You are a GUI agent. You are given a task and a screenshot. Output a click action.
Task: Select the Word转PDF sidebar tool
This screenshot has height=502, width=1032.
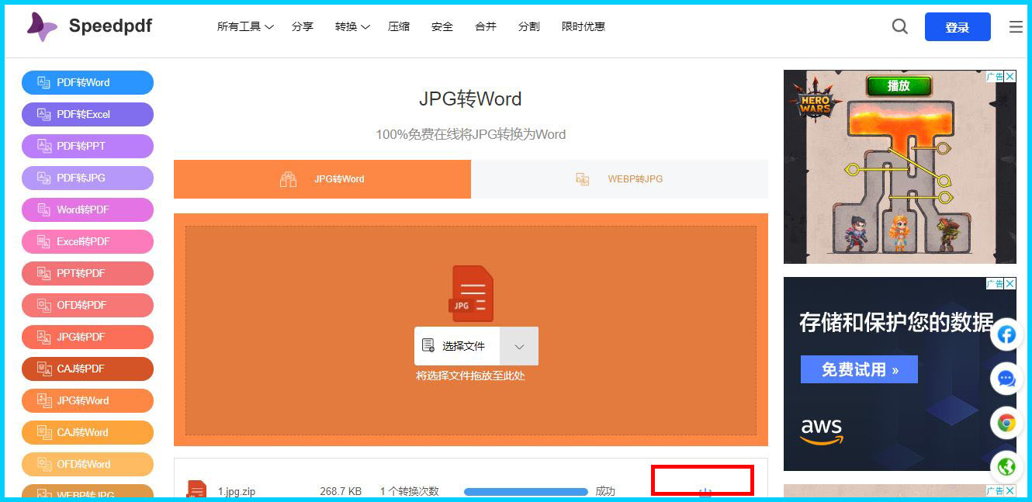pos(87,209)
